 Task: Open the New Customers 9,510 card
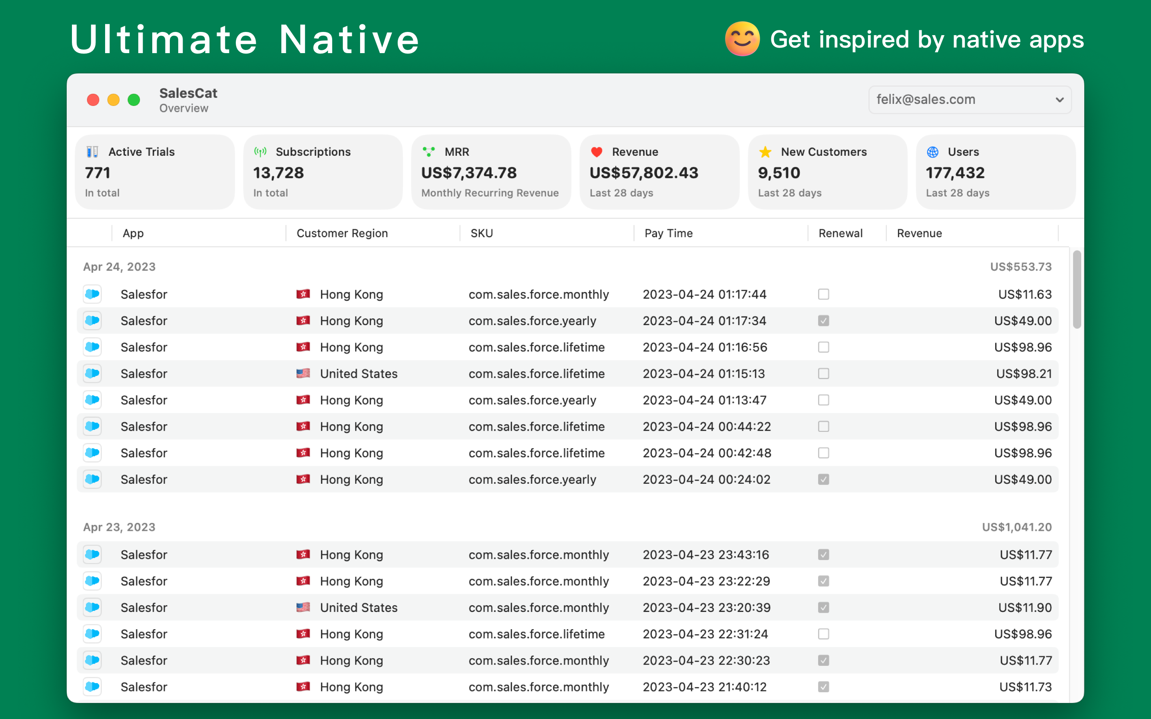[828, 172]
